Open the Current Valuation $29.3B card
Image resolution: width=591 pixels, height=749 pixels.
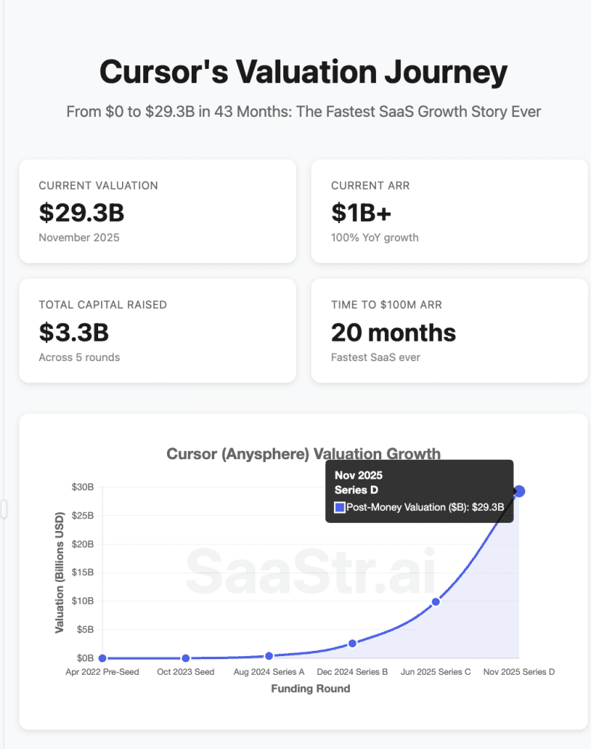157,210
